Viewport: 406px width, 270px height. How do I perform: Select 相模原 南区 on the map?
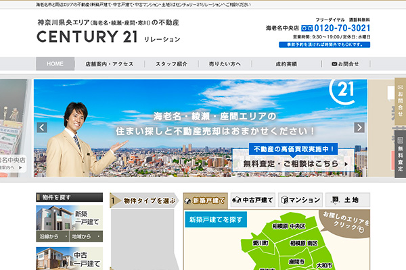[304, 244]
